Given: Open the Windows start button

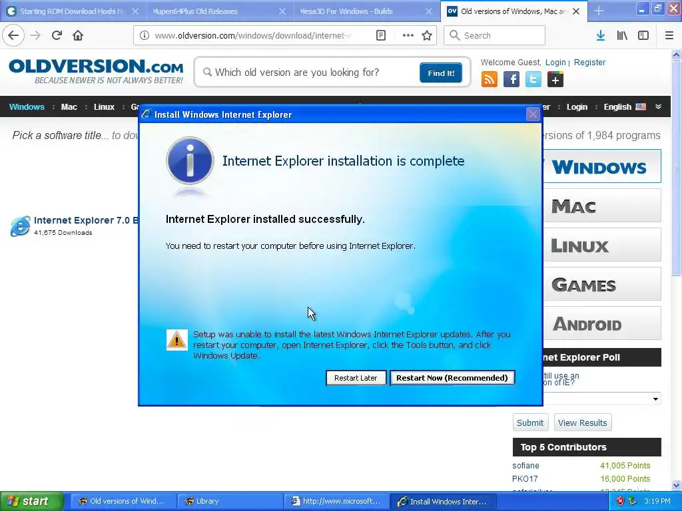Looking at the screenshot, I should (31, 501).
